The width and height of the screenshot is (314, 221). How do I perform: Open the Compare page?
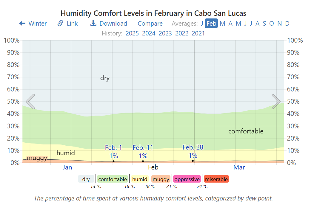point(150,23)
